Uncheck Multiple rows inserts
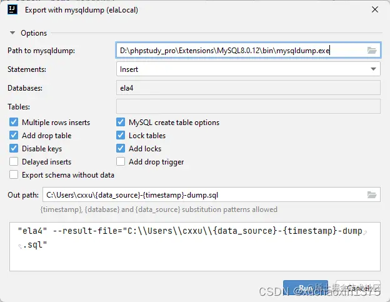Screen dimensions: 390x302 point(14,122)
